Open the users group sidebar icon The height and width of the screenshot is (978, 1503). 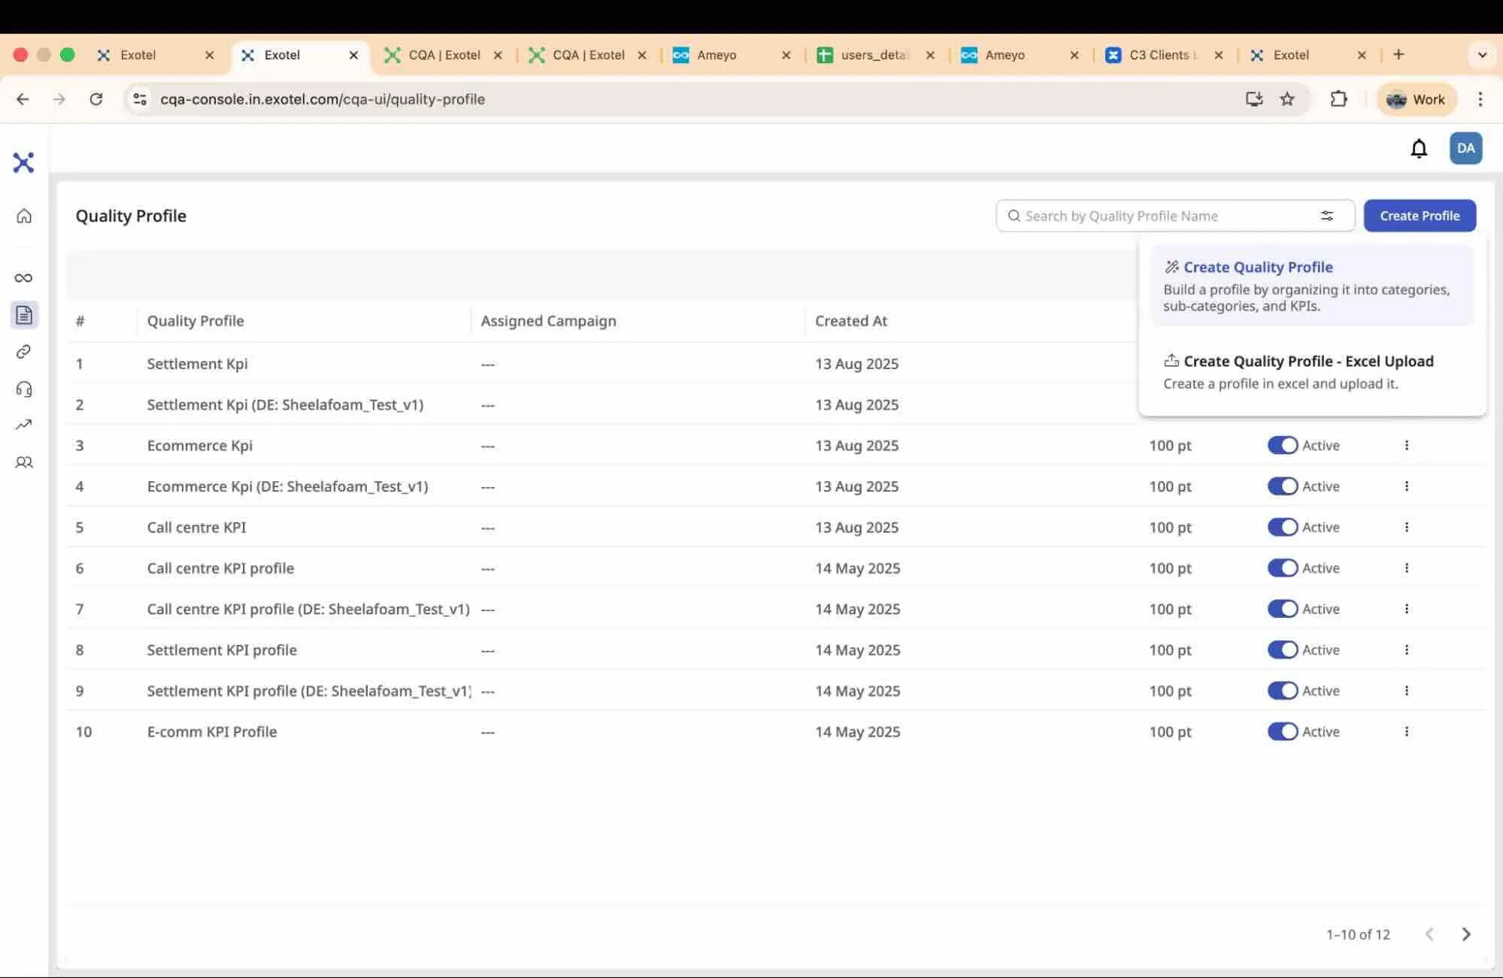click(x=24, y=462)
